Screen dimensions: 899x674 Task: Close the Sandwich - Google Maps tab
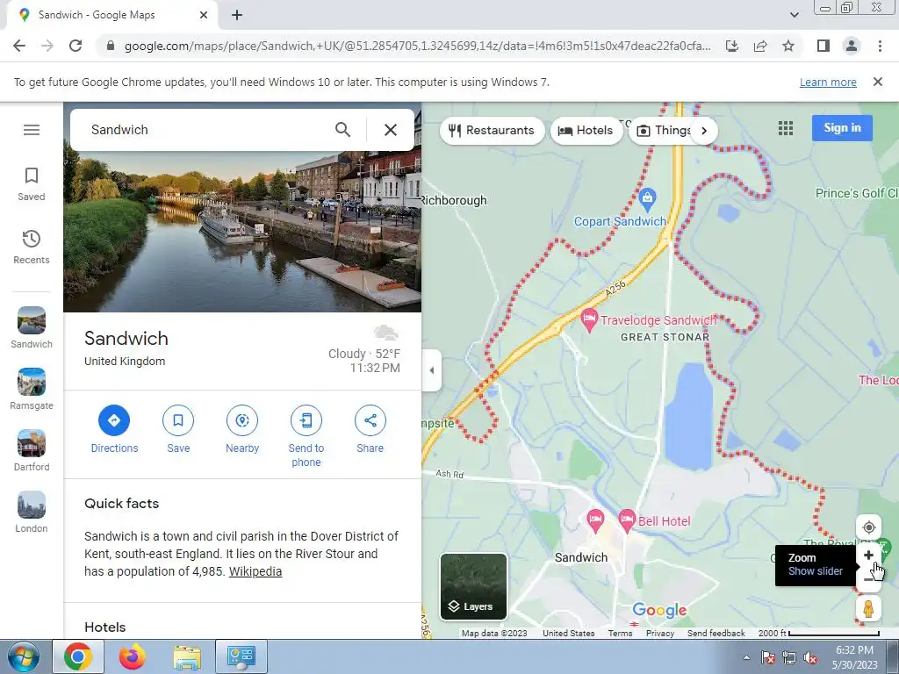point(204,15)
